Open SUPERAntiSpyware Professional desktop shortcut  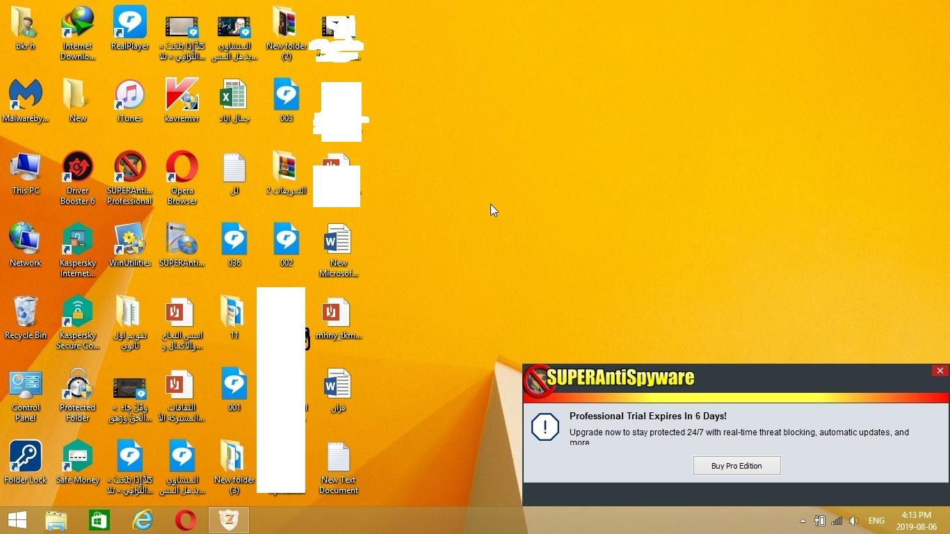click(130, 178)
